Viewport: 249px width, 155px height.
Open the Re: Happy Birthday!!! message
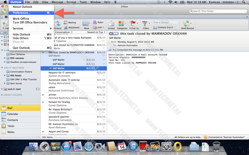[74, 111]
